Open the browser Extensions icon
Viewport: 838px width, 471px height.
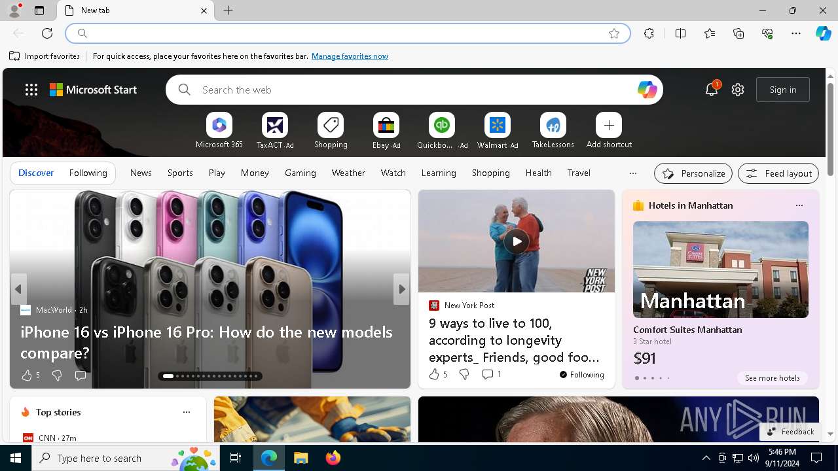click(649, 33)
